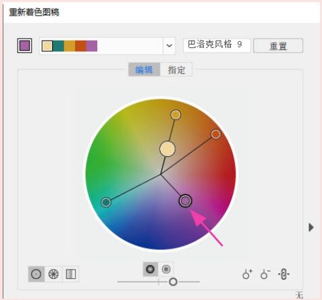The height and width of the screenshot is (300, 322).
Task: Select the smooth color wheel display icon
Action: (36, 274)
